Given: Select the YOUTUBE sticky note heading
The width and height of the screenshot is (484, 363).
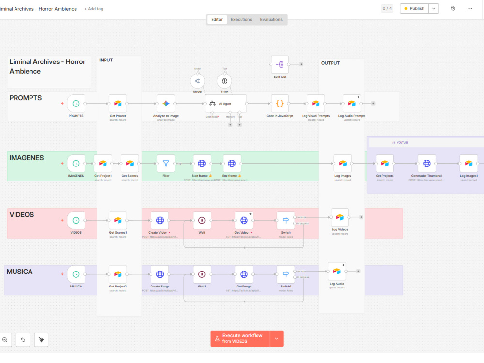Looking at the screenshot, I should pos(400,143).
